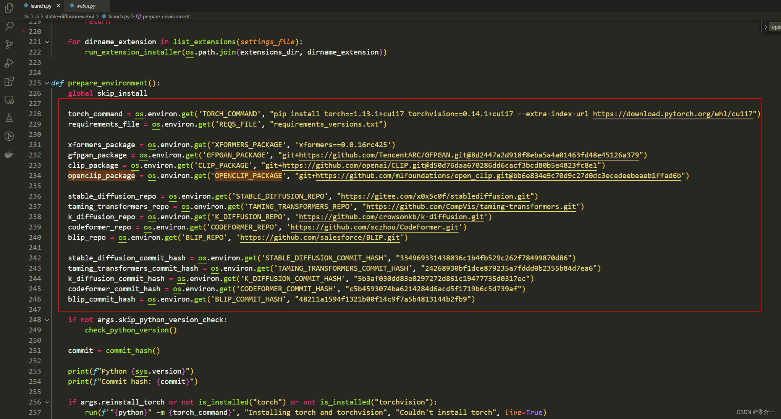Viewport: 781px width, 419px height.
Task: Collapse the for loop at line 221
Action: (x=47, y=42)
